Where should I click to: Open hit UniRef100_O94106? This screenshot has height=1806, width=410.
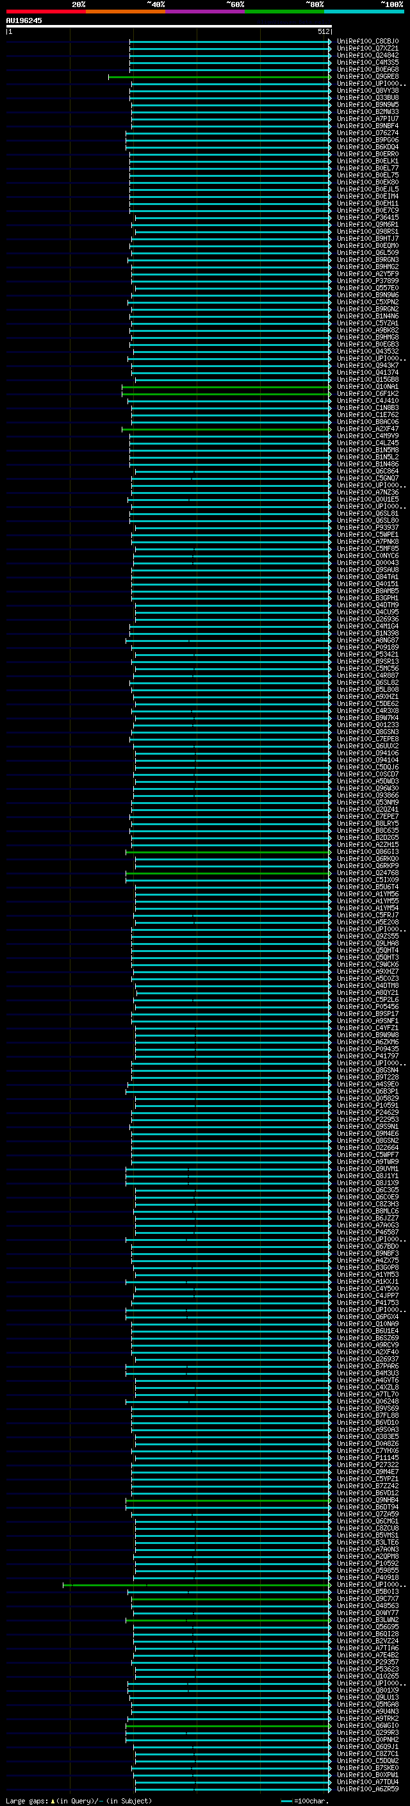[367, 753]
